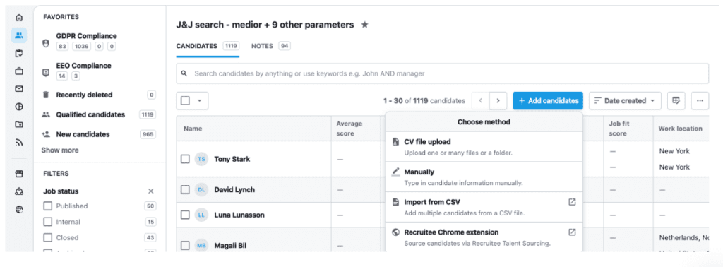Screen dimensions: 723x267
Task: Open the bulk select dropdown arrow
Action: click(x=200, y=100)
